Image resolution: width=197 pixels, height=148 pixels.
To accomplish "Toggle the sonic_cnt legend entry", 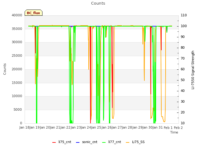I will coord(87,142).
